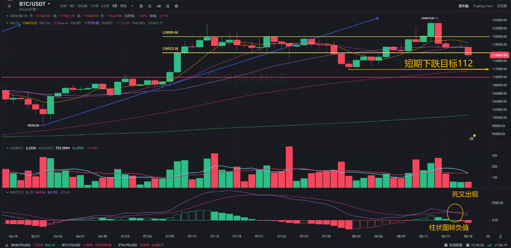Select the 分时 time interval
This screenshot has height=248, width=511.
coord(63,6)
